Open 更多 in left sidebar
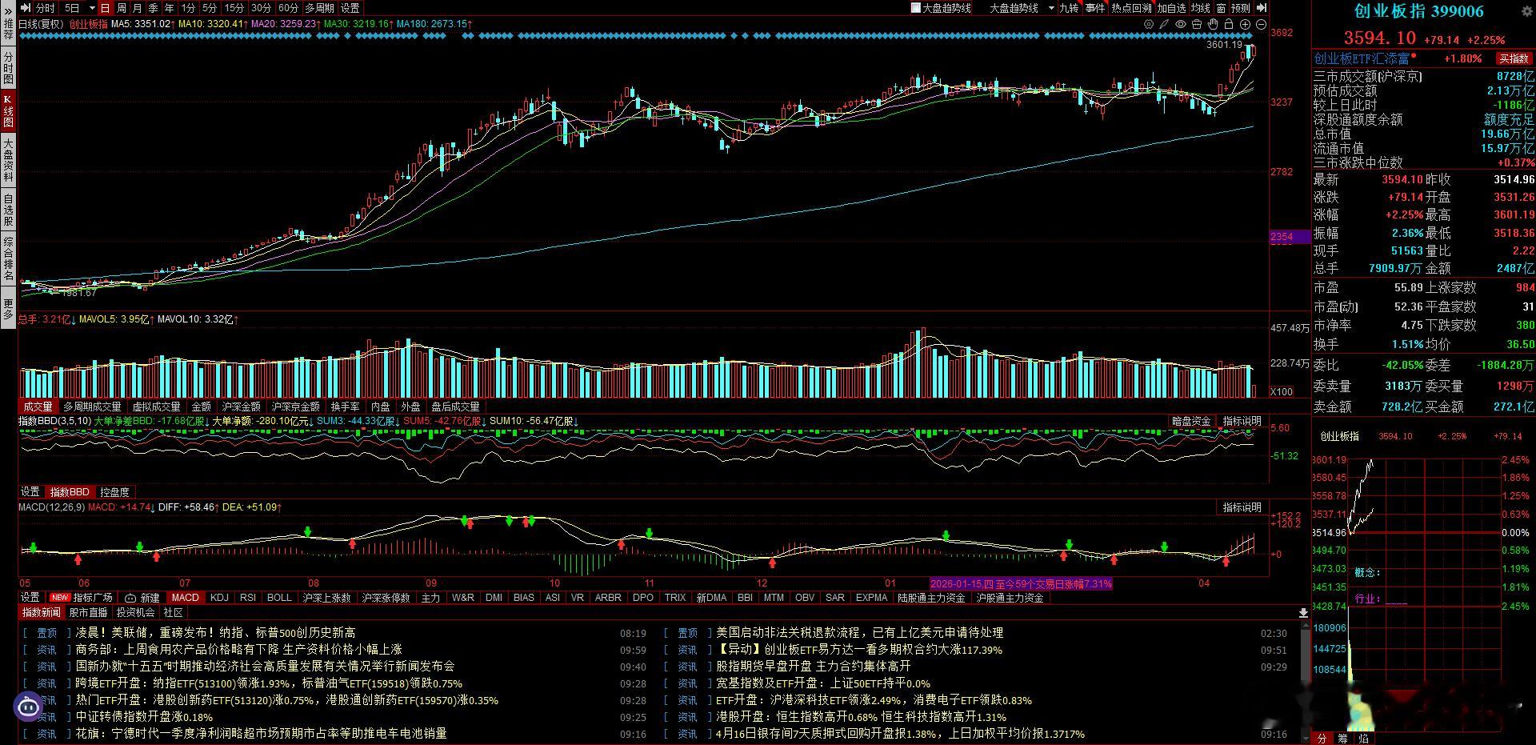This screenshot has width=1536, height=745. [8, 309]
